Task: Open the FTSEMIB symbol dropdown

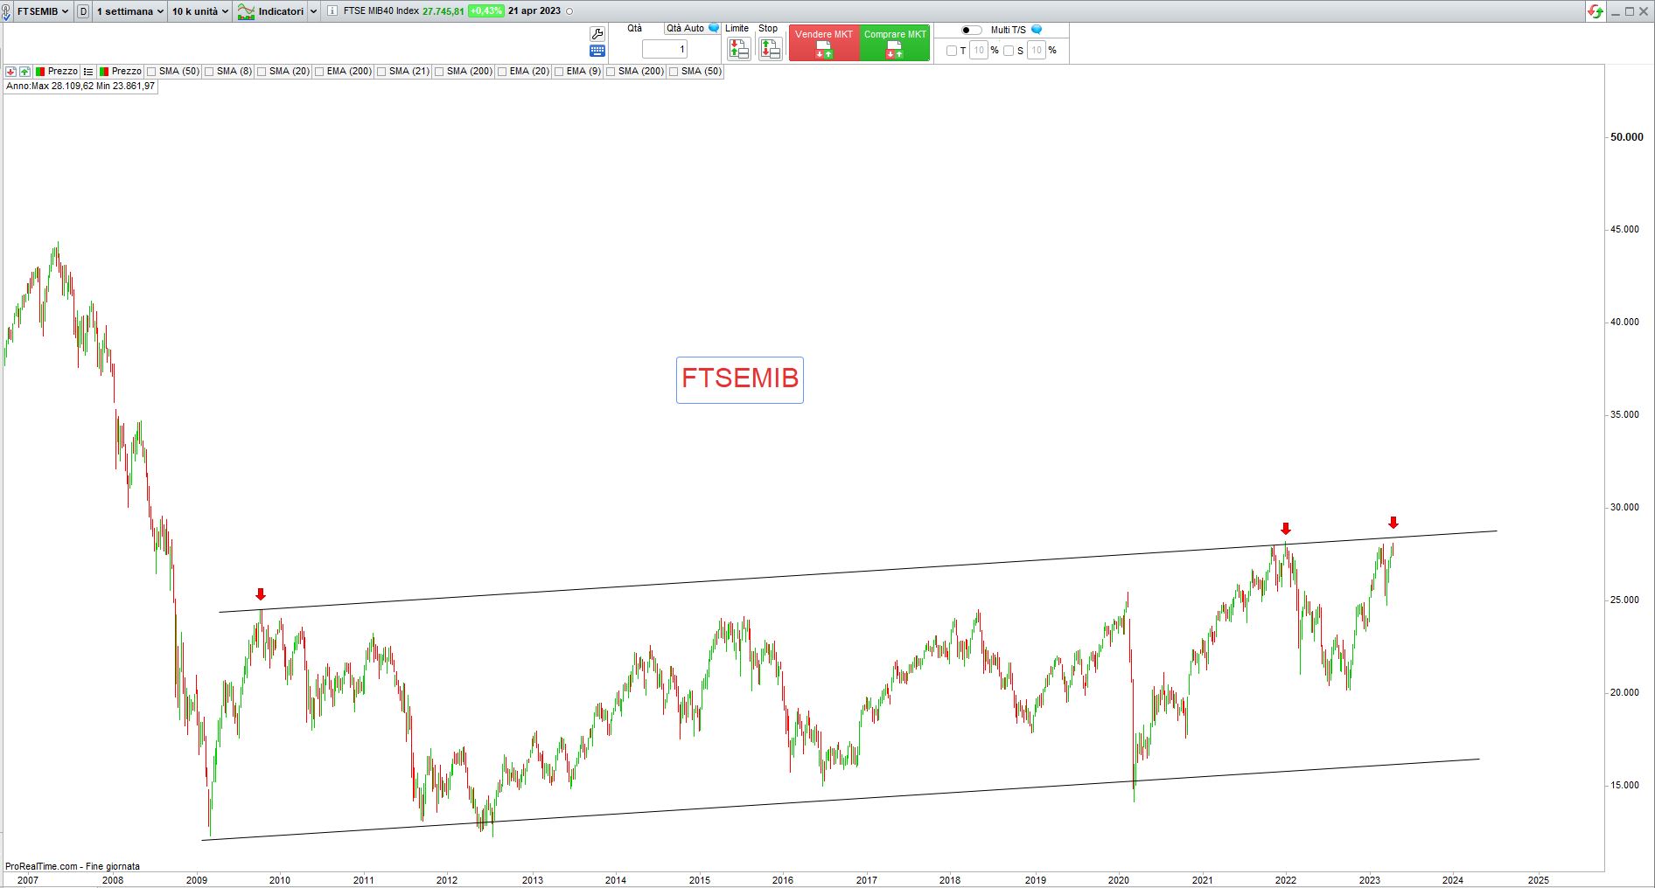Action: tap(43, 11)
